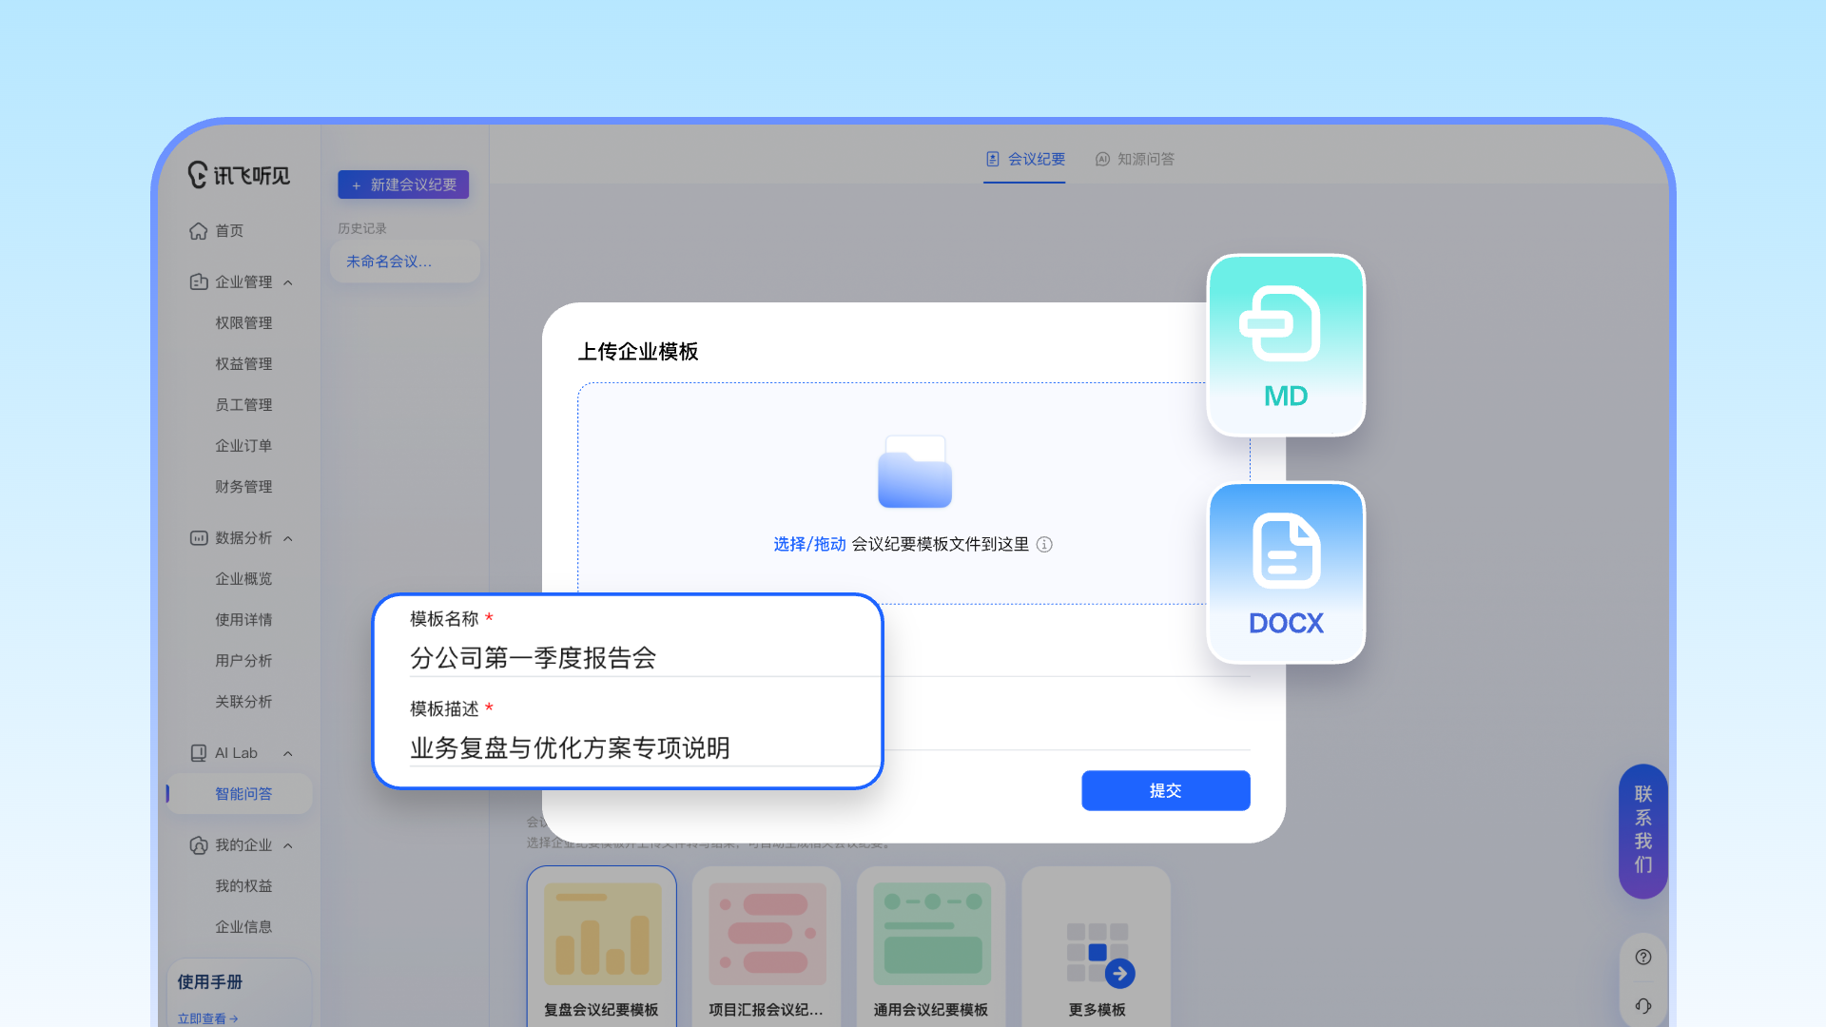Viewport: 1826px width, 1027px height.
Task: Open the 更多模板 card
Action: [1097, 946]
